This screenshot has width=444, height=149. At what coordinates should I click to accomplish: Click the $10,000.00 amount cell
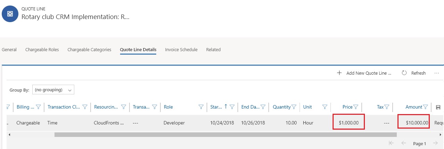point(417,123)
